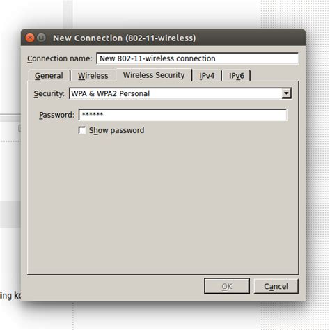Enable the Show password checkbox
The width and height of the screenshot is (330, 330).
[x=82, y=130]
